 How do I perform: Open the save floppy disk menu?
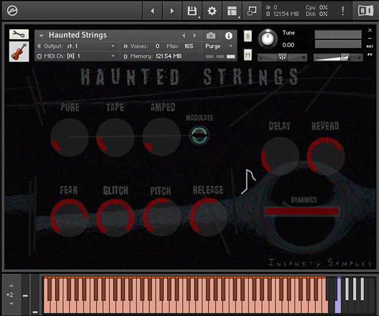(192, 11)
